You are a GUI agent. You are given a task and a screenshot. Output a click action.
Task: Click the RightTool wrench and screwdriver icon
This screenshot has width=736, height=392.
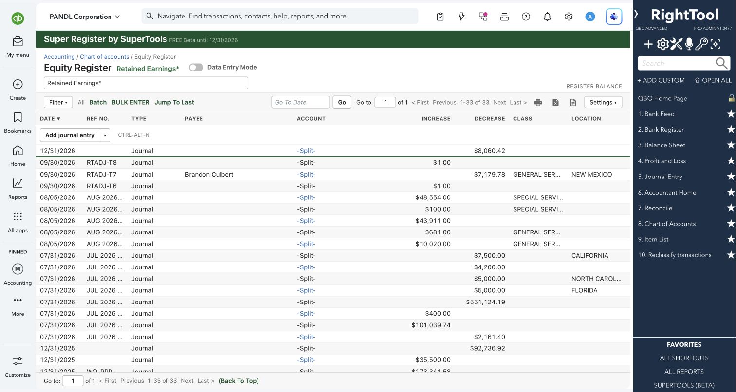pos(676,45)
